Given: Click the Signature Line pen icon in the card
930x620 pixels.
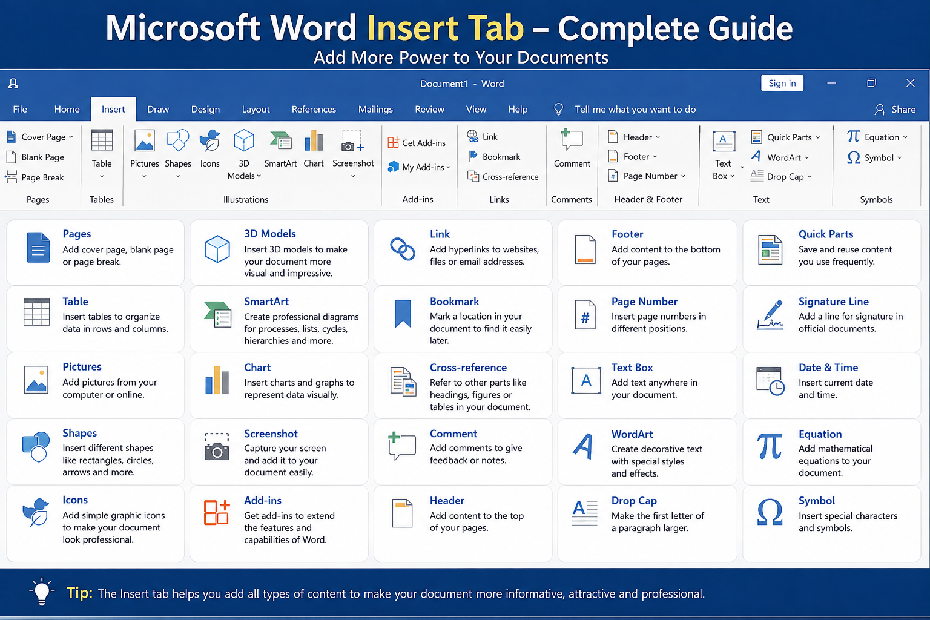Looking at the screenshot, I should (x=770, y=315).
